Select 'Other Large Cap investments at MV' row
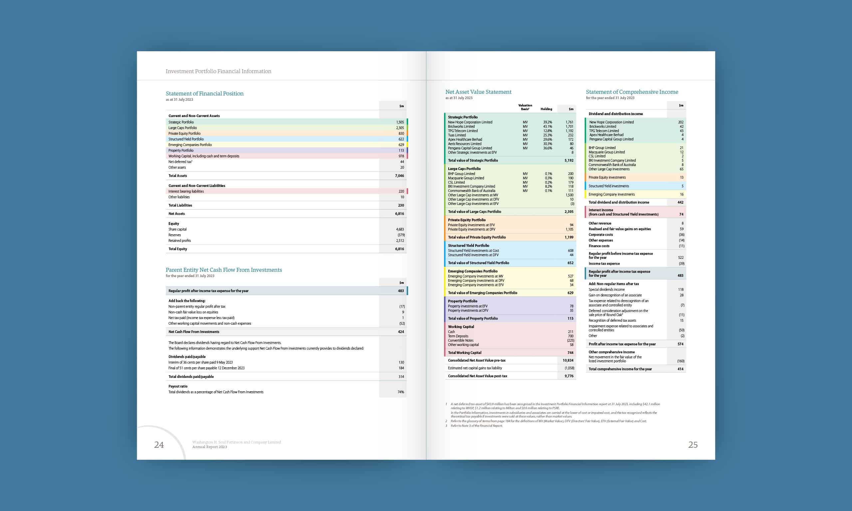 tap(511, 195)
